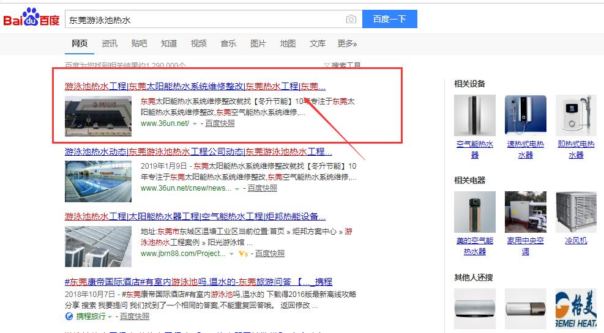
Task: Expand dropdown arrow beside www.36un.net/
Action: (x=195, y=123)
